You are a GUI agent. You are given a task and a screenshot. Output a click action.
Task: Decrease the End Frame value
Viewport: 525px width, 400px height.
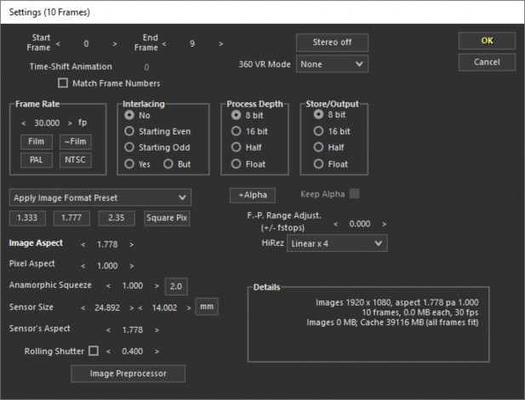pyautogui.click(x=163, y=43)
